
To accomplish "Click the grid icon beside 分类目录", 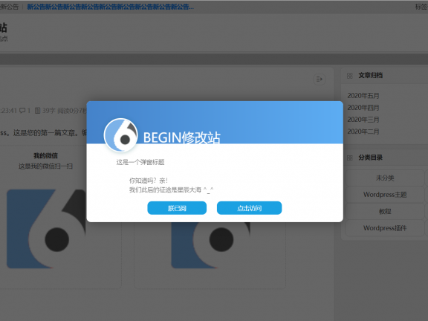I will point(350,158).
